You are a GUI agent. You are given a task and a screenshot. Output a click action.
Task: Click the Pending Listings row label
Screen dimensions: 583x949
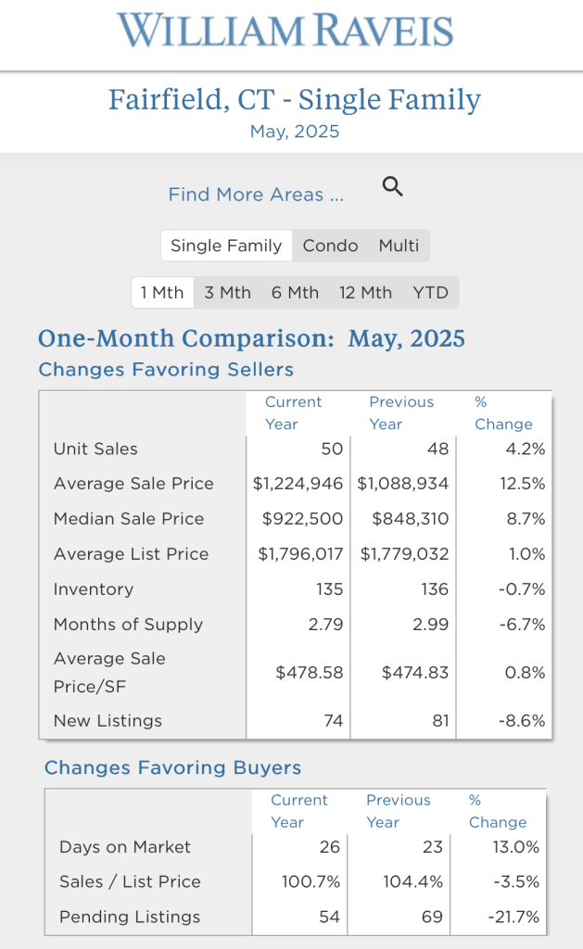pyautogui.click(x=130, y=917)
